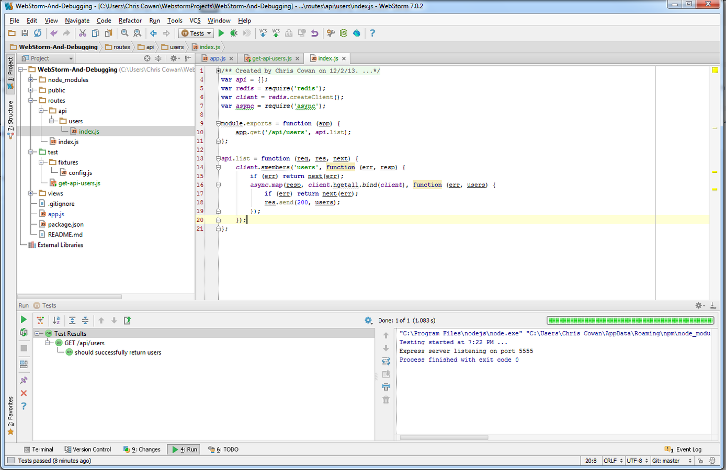Rerun tests with green play in Run panel

click(24, 319)
